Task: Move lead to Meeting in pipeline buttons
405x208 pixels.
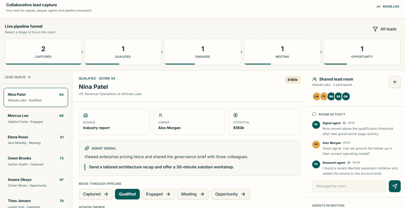Action: (193, 194)
